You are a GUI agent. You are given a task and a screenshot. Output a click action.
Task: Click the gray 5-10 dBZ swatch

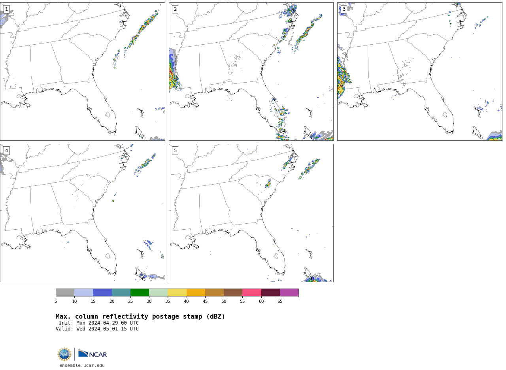pos(65,293)
